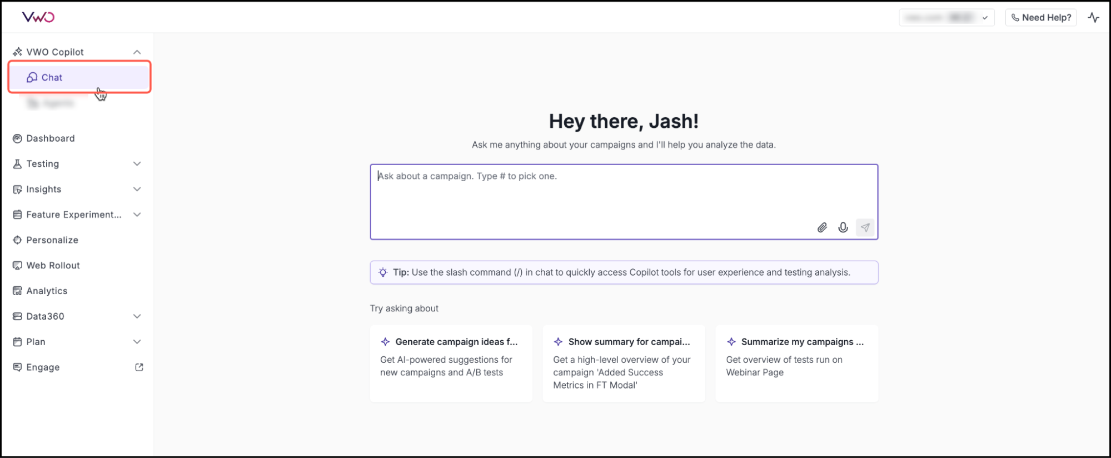
Task: Collapse the VWO Copilot section
Action: [x=137, y=52]
